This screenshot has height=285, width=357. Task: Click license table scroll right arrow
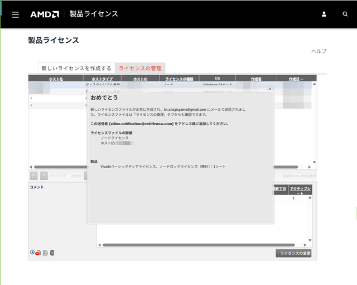[310, 167]
